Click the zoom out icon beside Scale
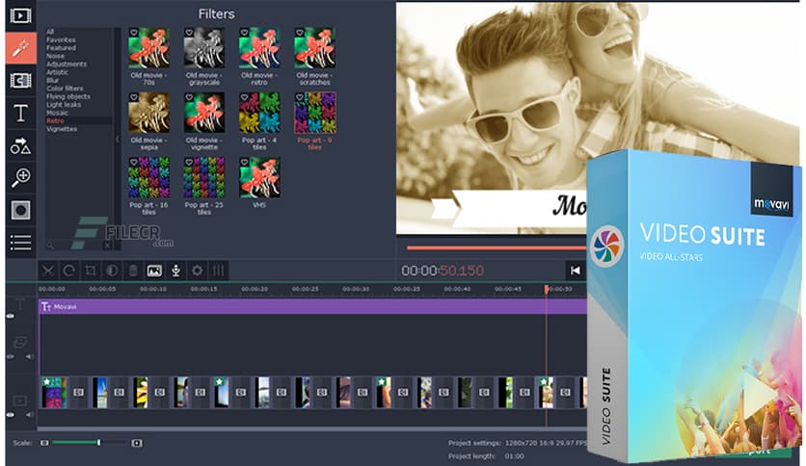Image resolution: width=806 pixels, height=466 pixels. coord(44,443)
